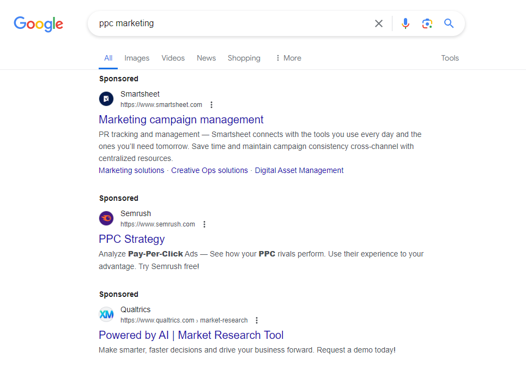The image size is (526, 370).
Task: Click the magnifier search button
Action: (x=449, y=23)
